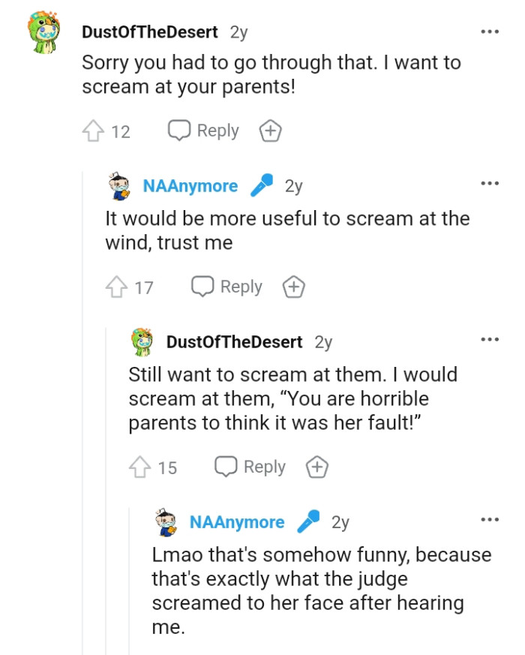Click Reply on the 15-point comment
The height and width of the screenshot is (655, 525).
coord(262,466)
